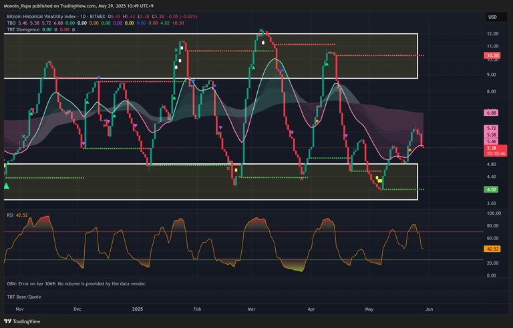Click the 4.80 price scale tick
The image size is (513, 328).
coord(492,164)
